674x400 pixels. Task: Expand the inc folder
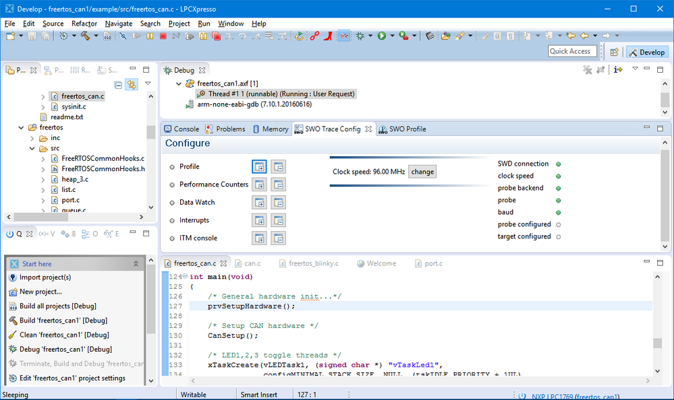[32, 138]
